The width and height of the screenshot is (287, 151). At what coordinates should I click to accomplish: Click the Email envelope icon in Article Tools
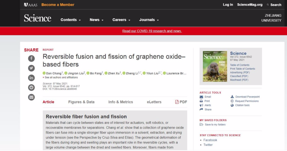pos(201,97)
